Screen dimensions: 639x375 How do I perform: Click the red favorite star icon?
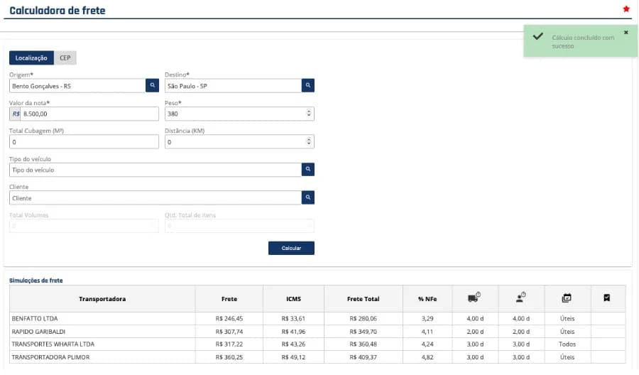tap(626, 9)
